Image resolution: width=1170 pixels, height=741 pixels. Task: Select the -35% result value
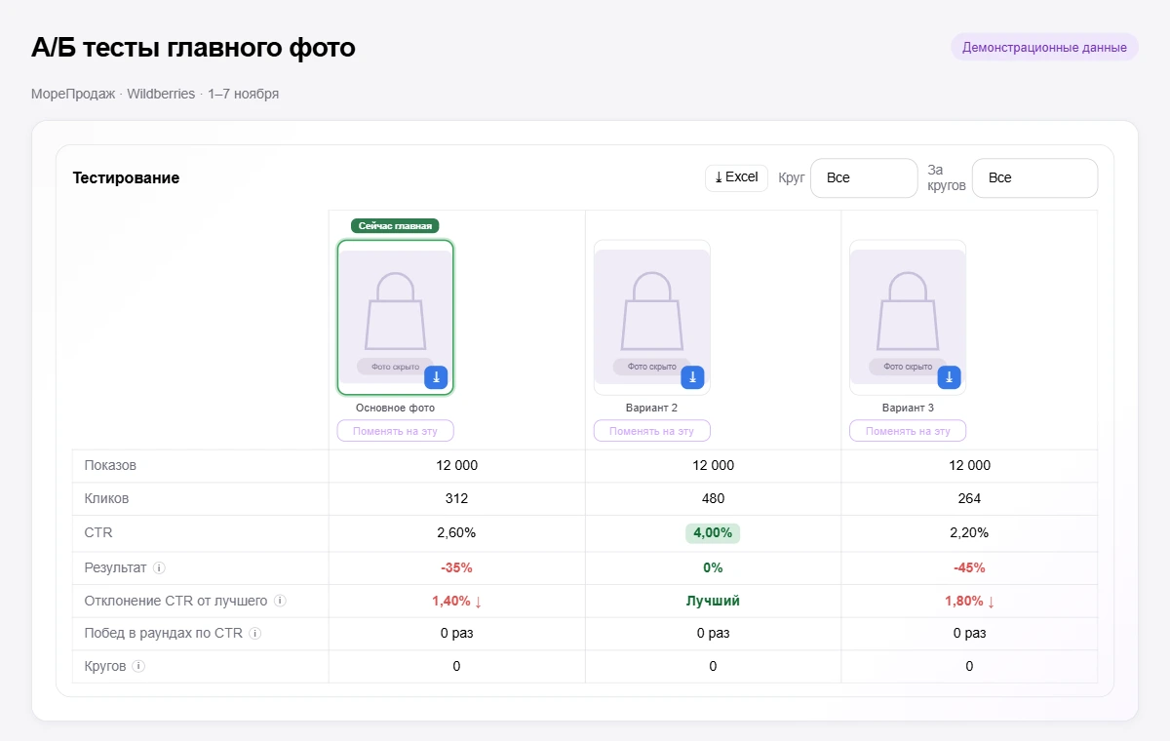point(456,567)
